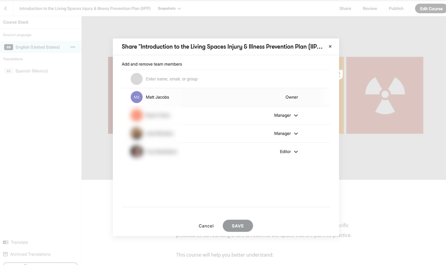446x265 pixels.
Task: Open the English language options ellipsis
Action: click(x=73, y=47)
